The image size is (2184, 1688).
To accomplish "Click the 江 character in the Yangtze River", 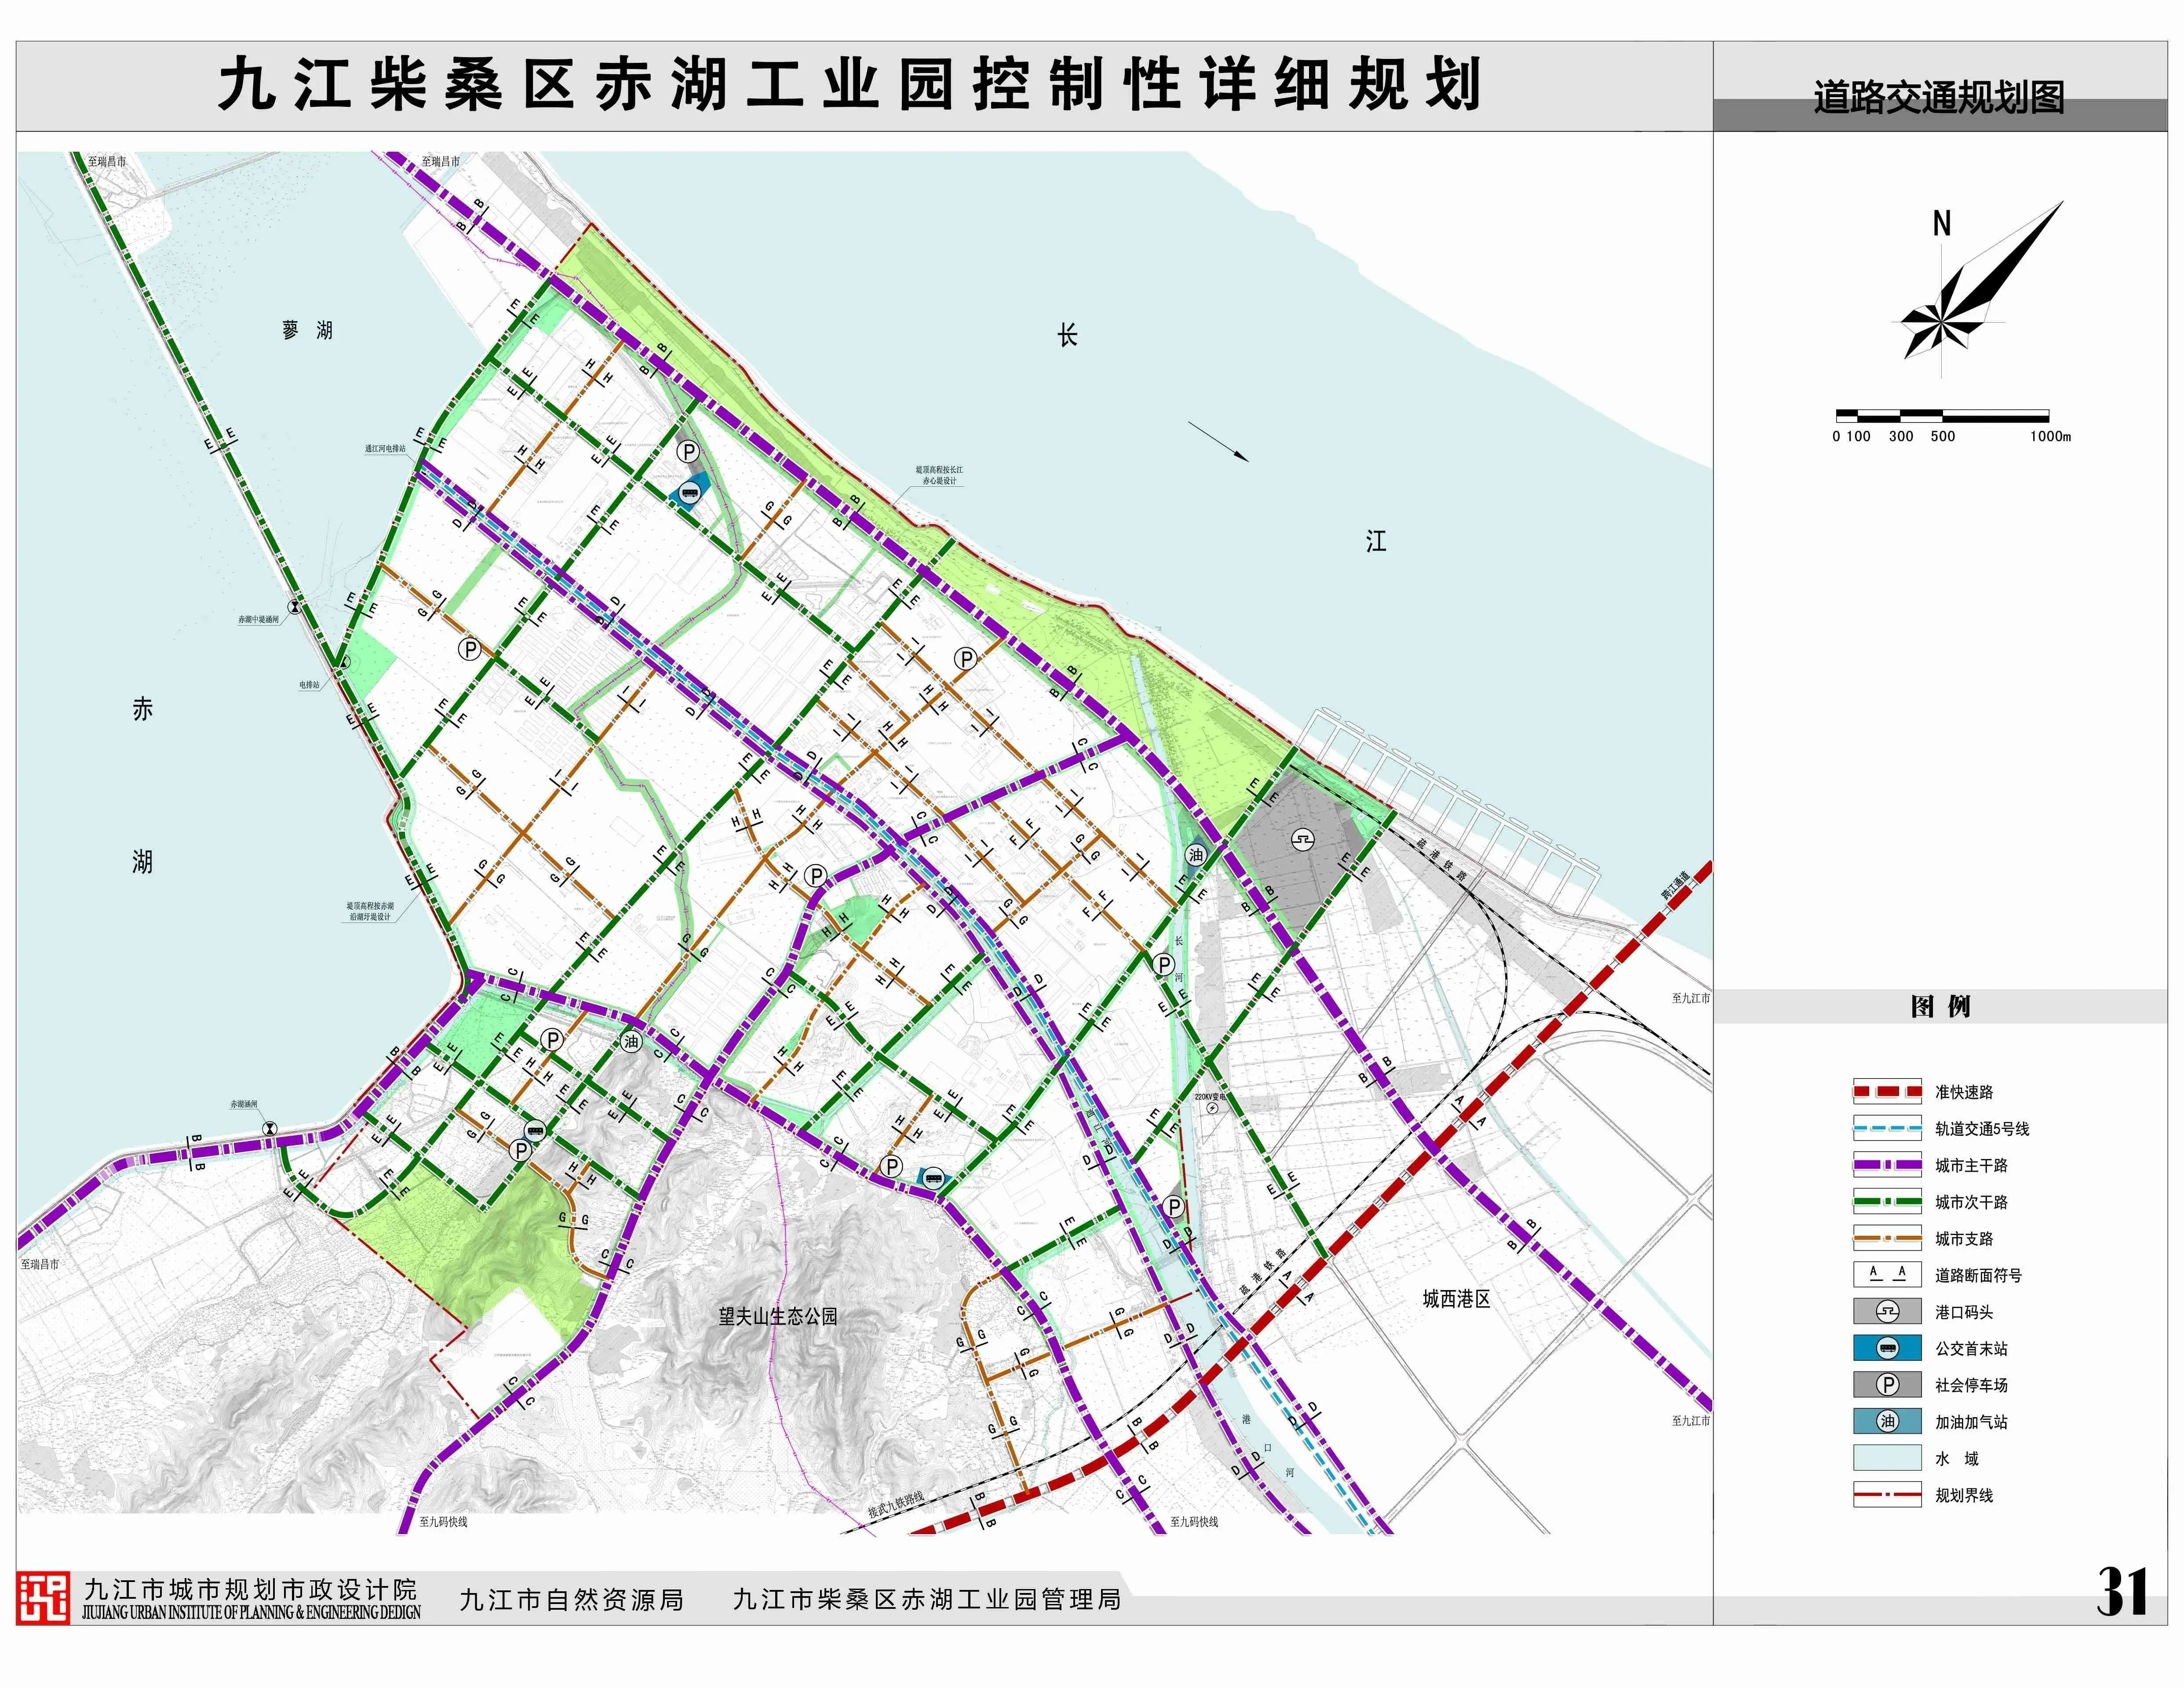I will (1376, 542).
